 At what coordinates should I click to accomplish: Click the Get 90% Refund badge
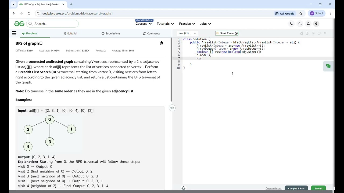click(144, 20)
